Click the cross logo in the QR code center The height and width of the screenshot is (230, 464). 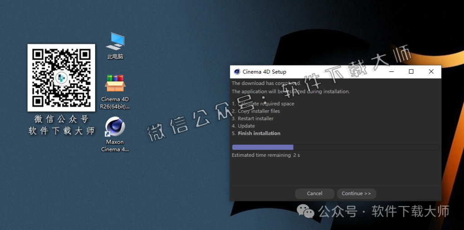[x=61, y=78]
